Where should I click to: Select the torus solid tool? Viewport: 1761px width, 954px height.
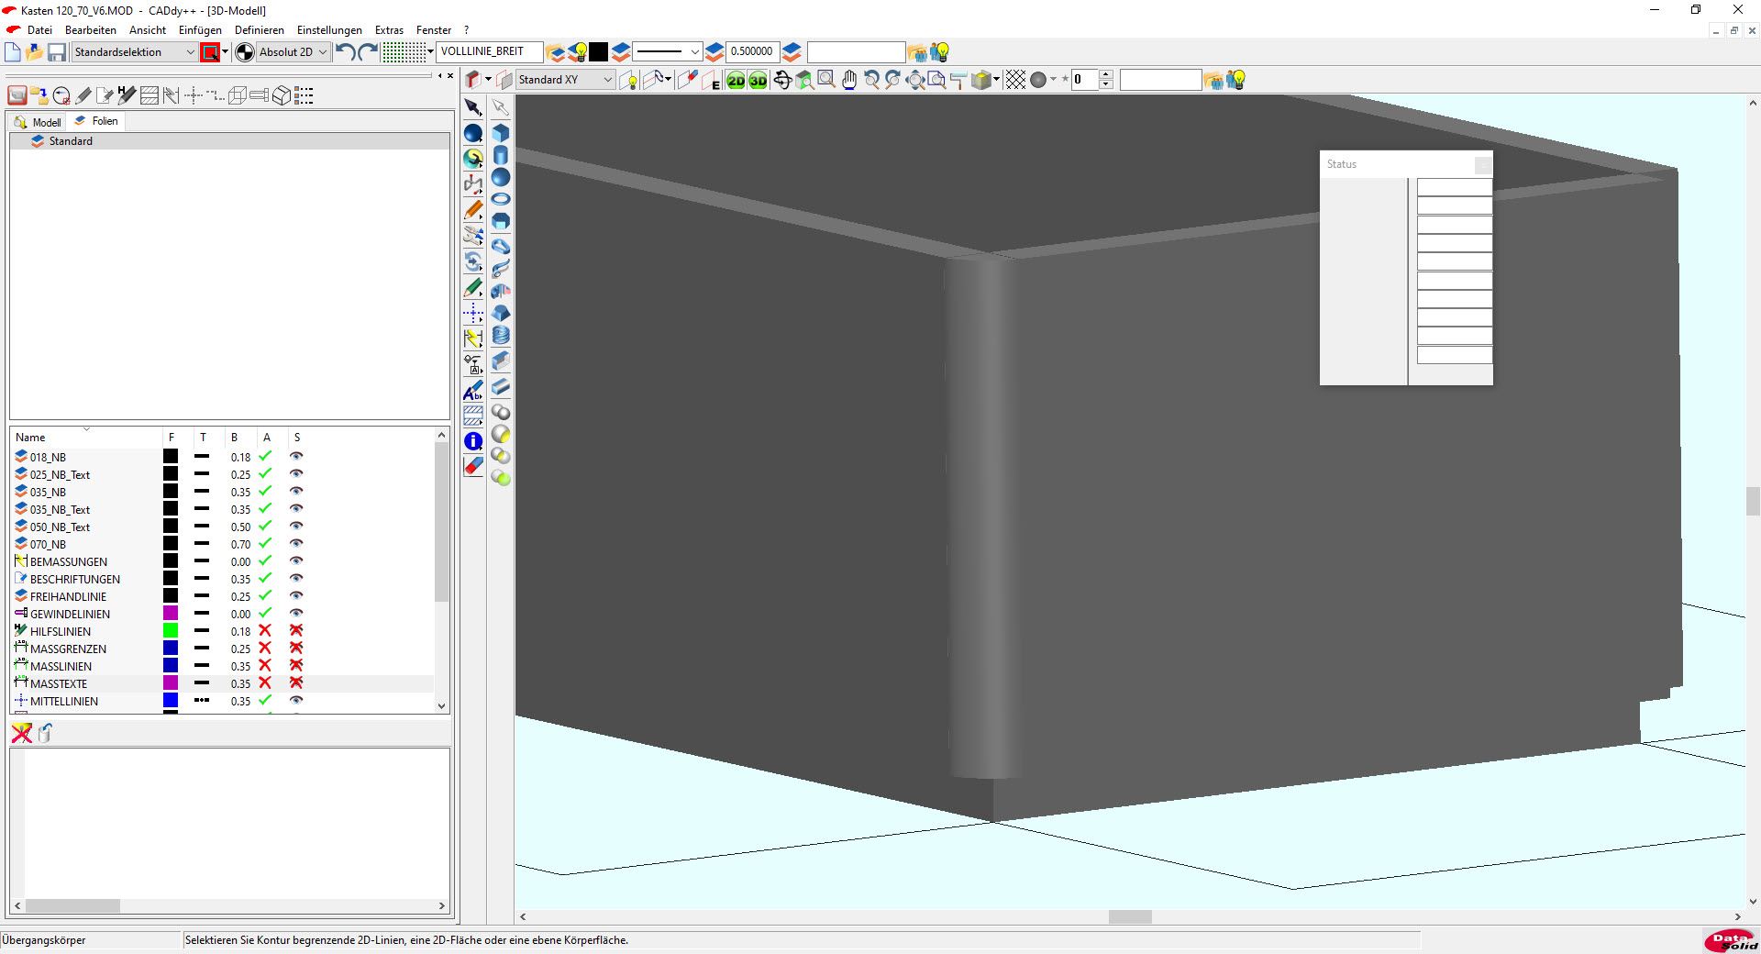point(501,199)
